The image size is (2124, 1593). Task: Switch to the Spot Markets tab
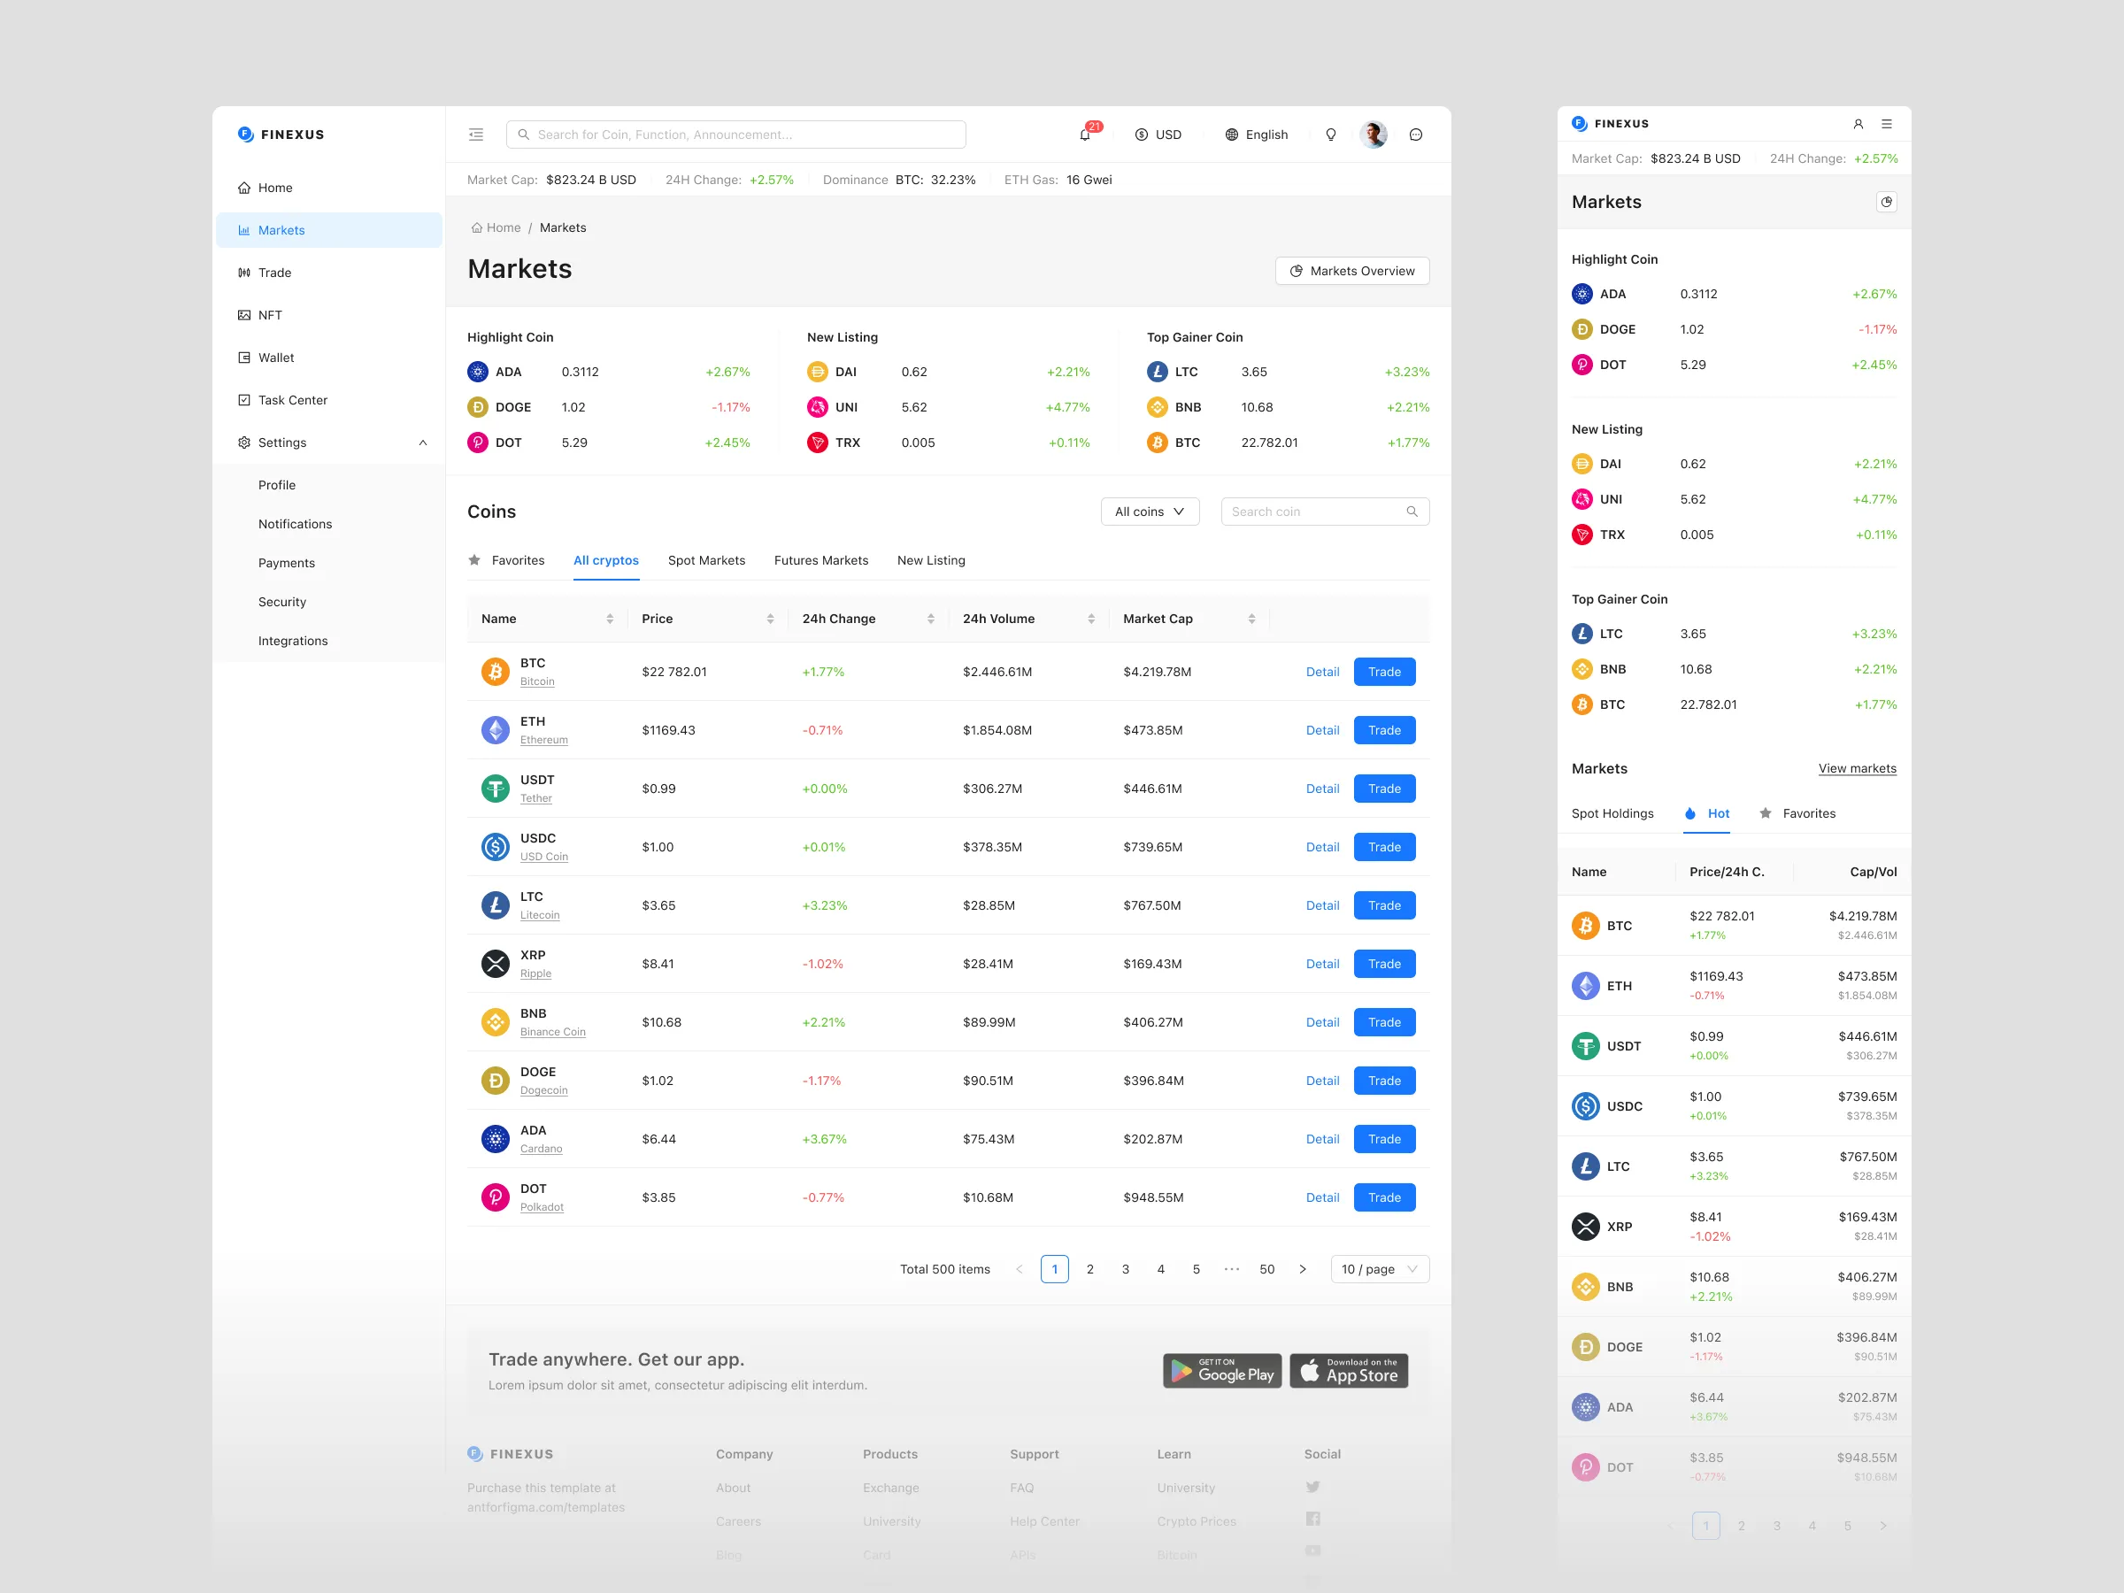[707, 560]
